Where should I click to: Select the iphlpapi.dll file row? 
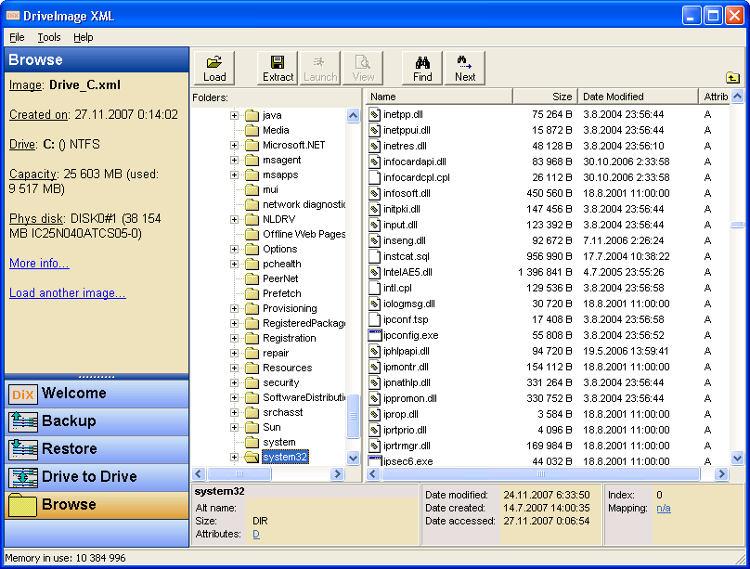click(x=548, y=351)
